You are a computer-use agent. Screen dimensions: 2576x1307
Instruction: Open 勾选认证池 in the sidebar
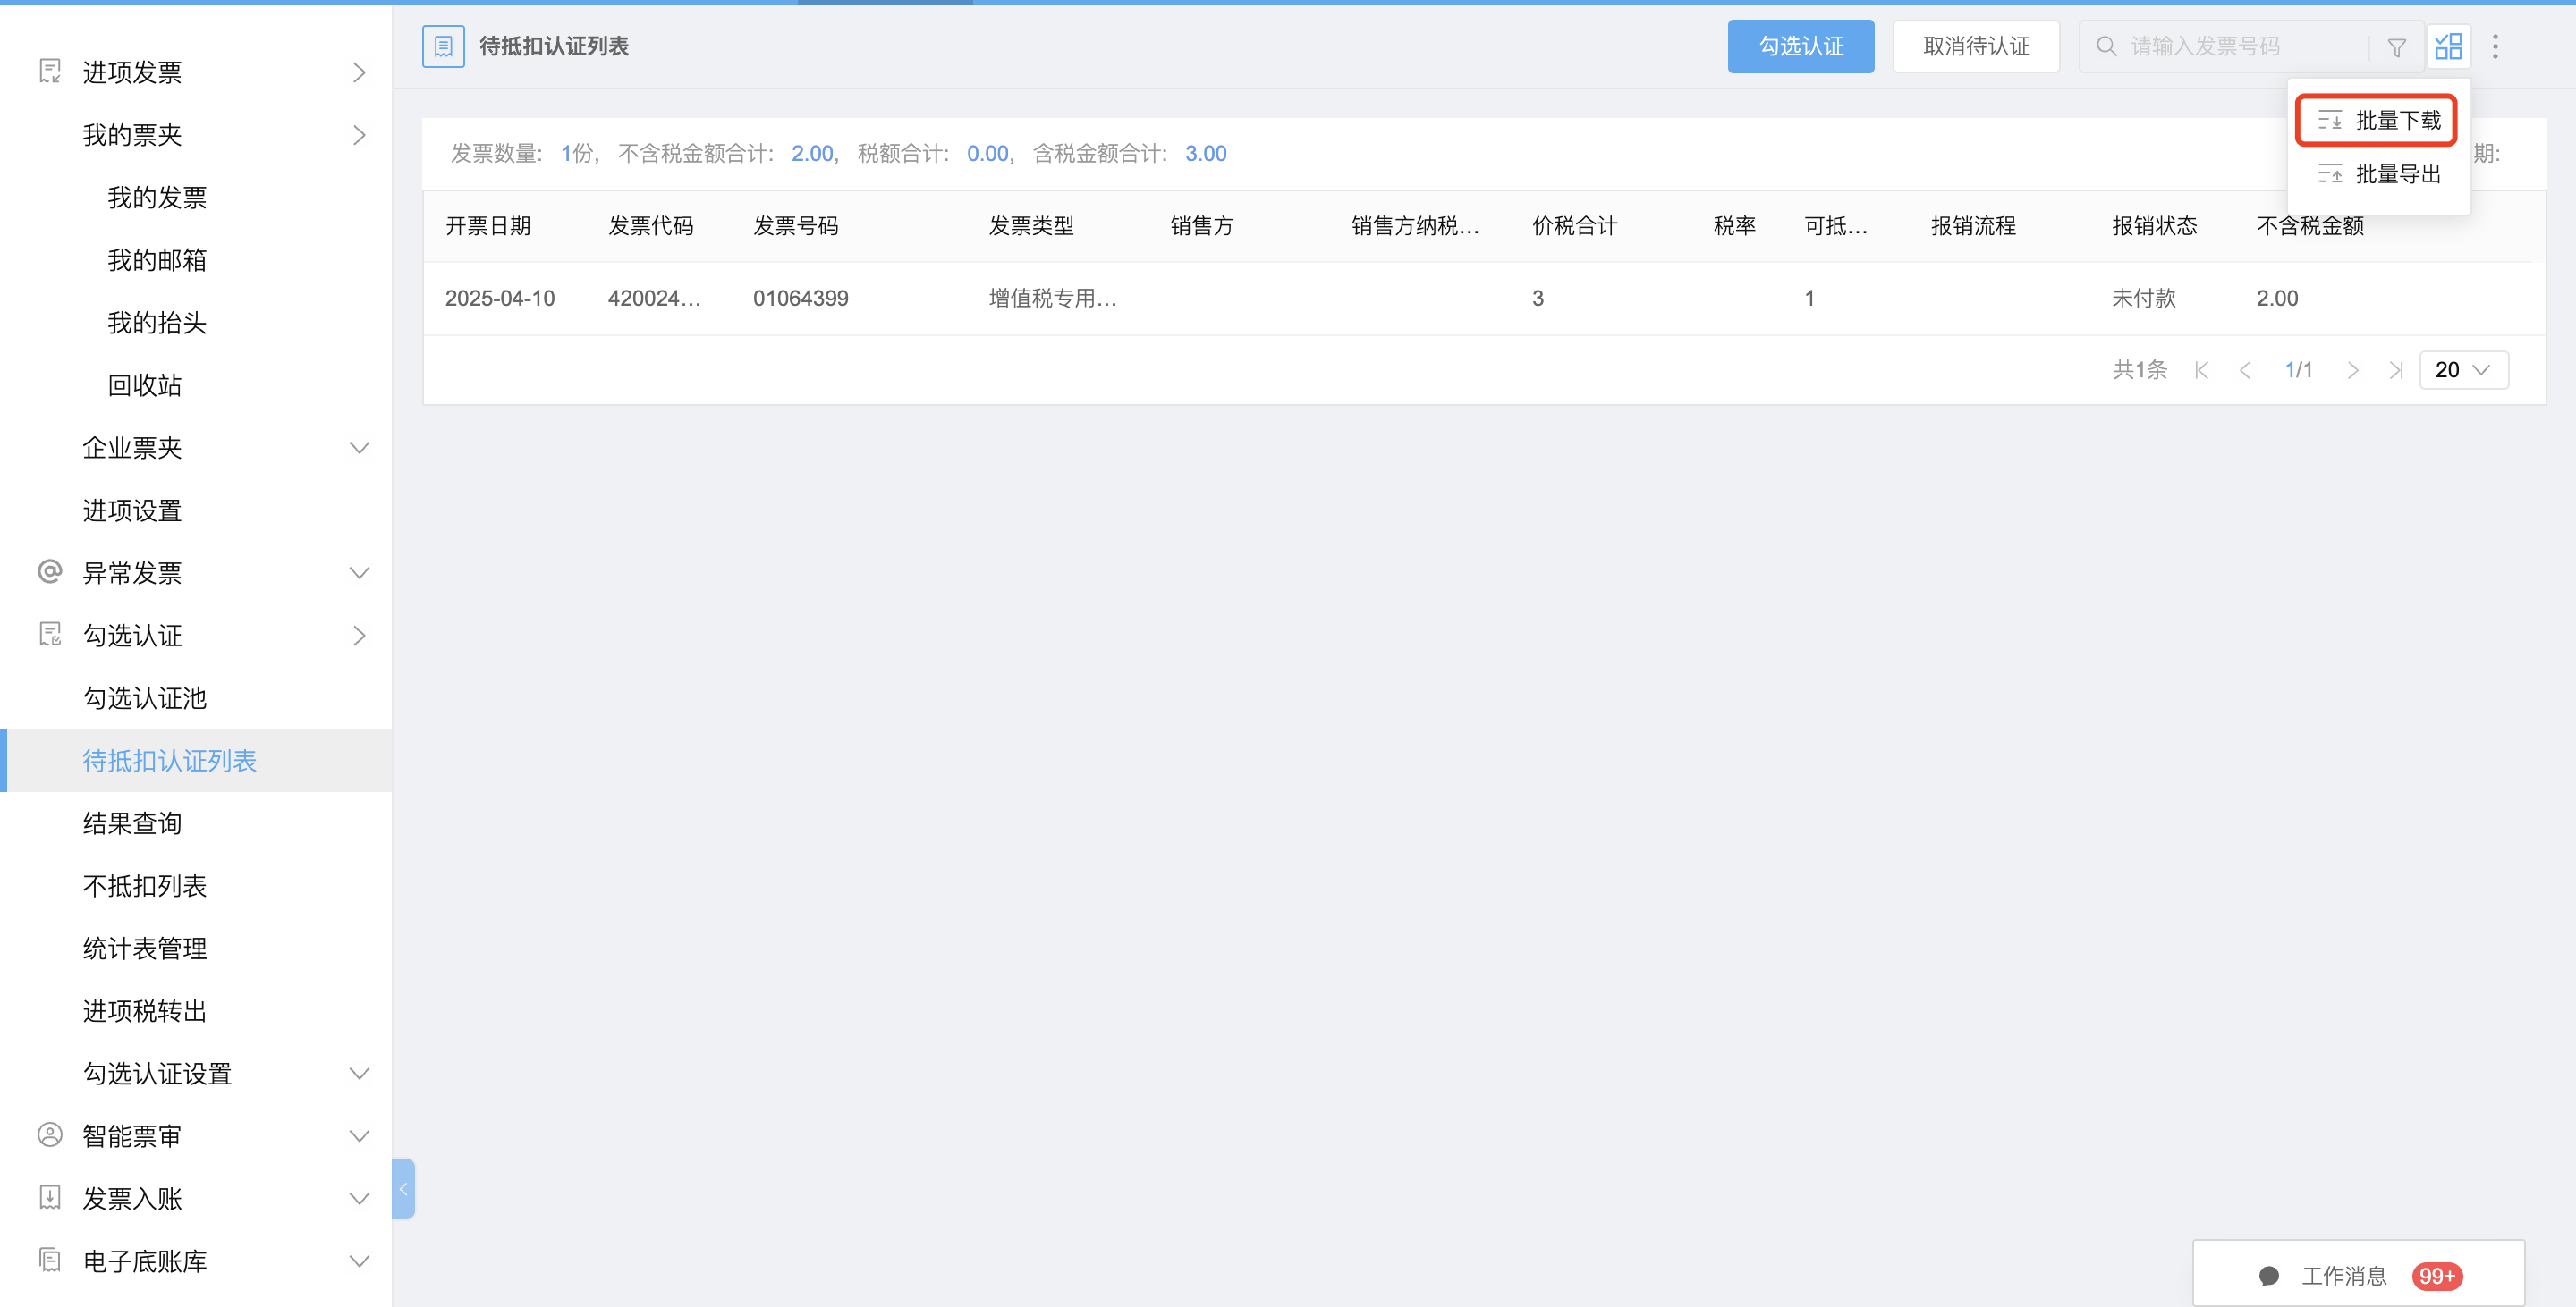[x=145, y=697]
